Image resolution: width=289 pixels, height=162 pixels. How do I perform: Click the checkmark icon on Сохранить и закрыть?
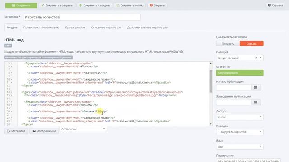[43, 5]
